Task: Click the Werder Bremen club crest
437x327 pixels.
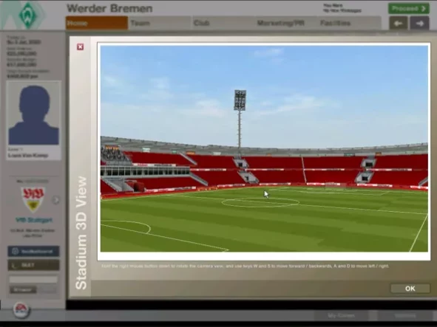Action: click(28, 15)
